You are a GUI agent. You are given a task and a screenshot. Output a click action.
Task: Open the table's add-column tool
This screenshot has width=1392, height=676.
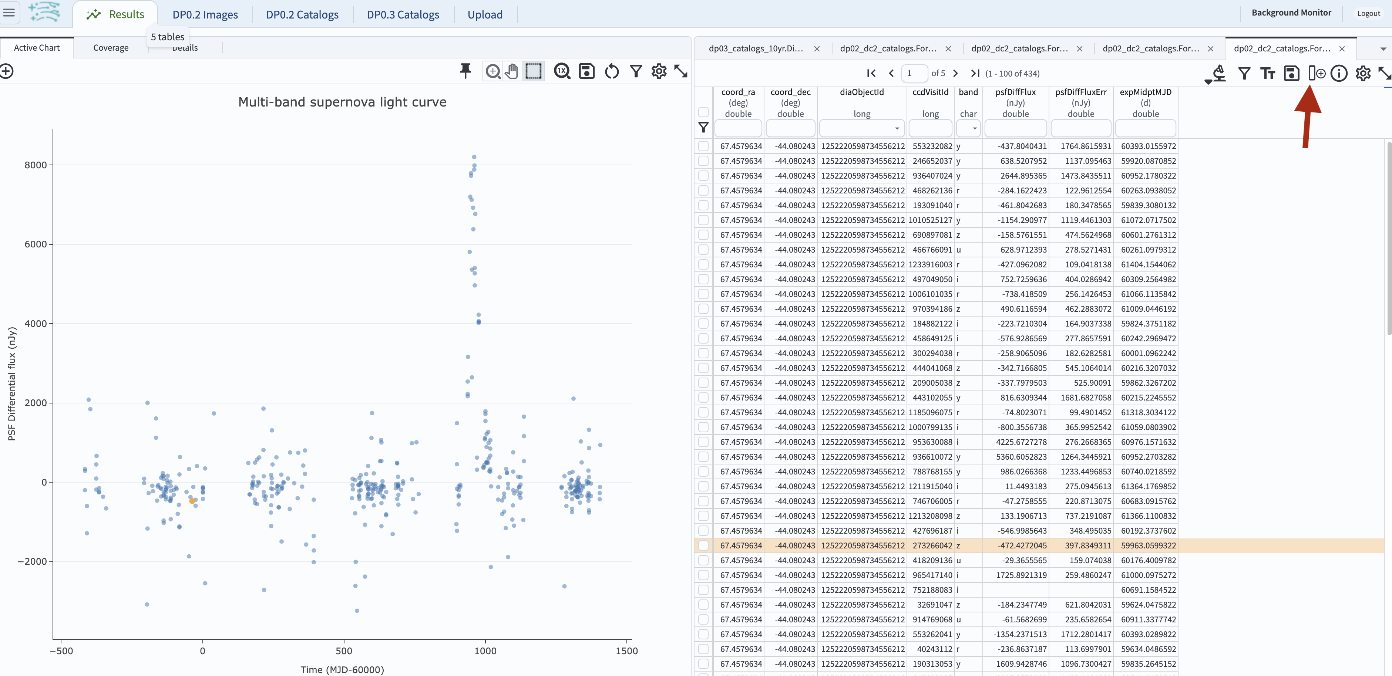1317,73
